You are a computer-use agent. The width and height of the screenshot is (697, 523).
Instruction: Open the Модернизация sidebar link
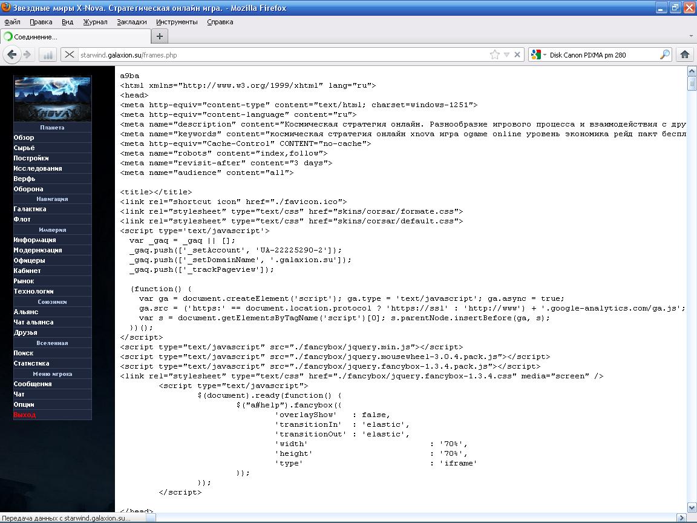pyautogui.click(x=38, y=250)
